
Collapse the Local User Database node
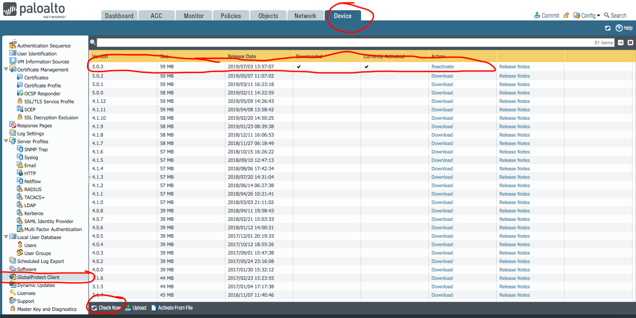pos(6,237)
